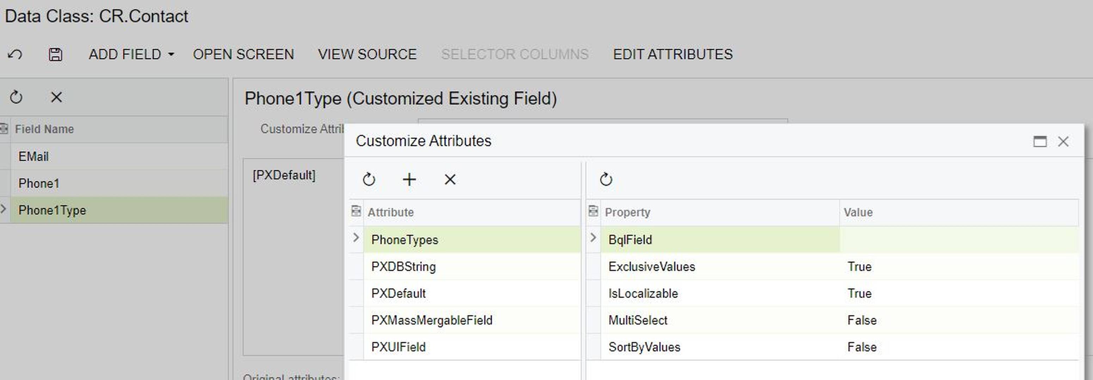Open the ADD FIELD dropdown menu
This screenshot has width=1093, height=380.
click(x=131, y=54)
